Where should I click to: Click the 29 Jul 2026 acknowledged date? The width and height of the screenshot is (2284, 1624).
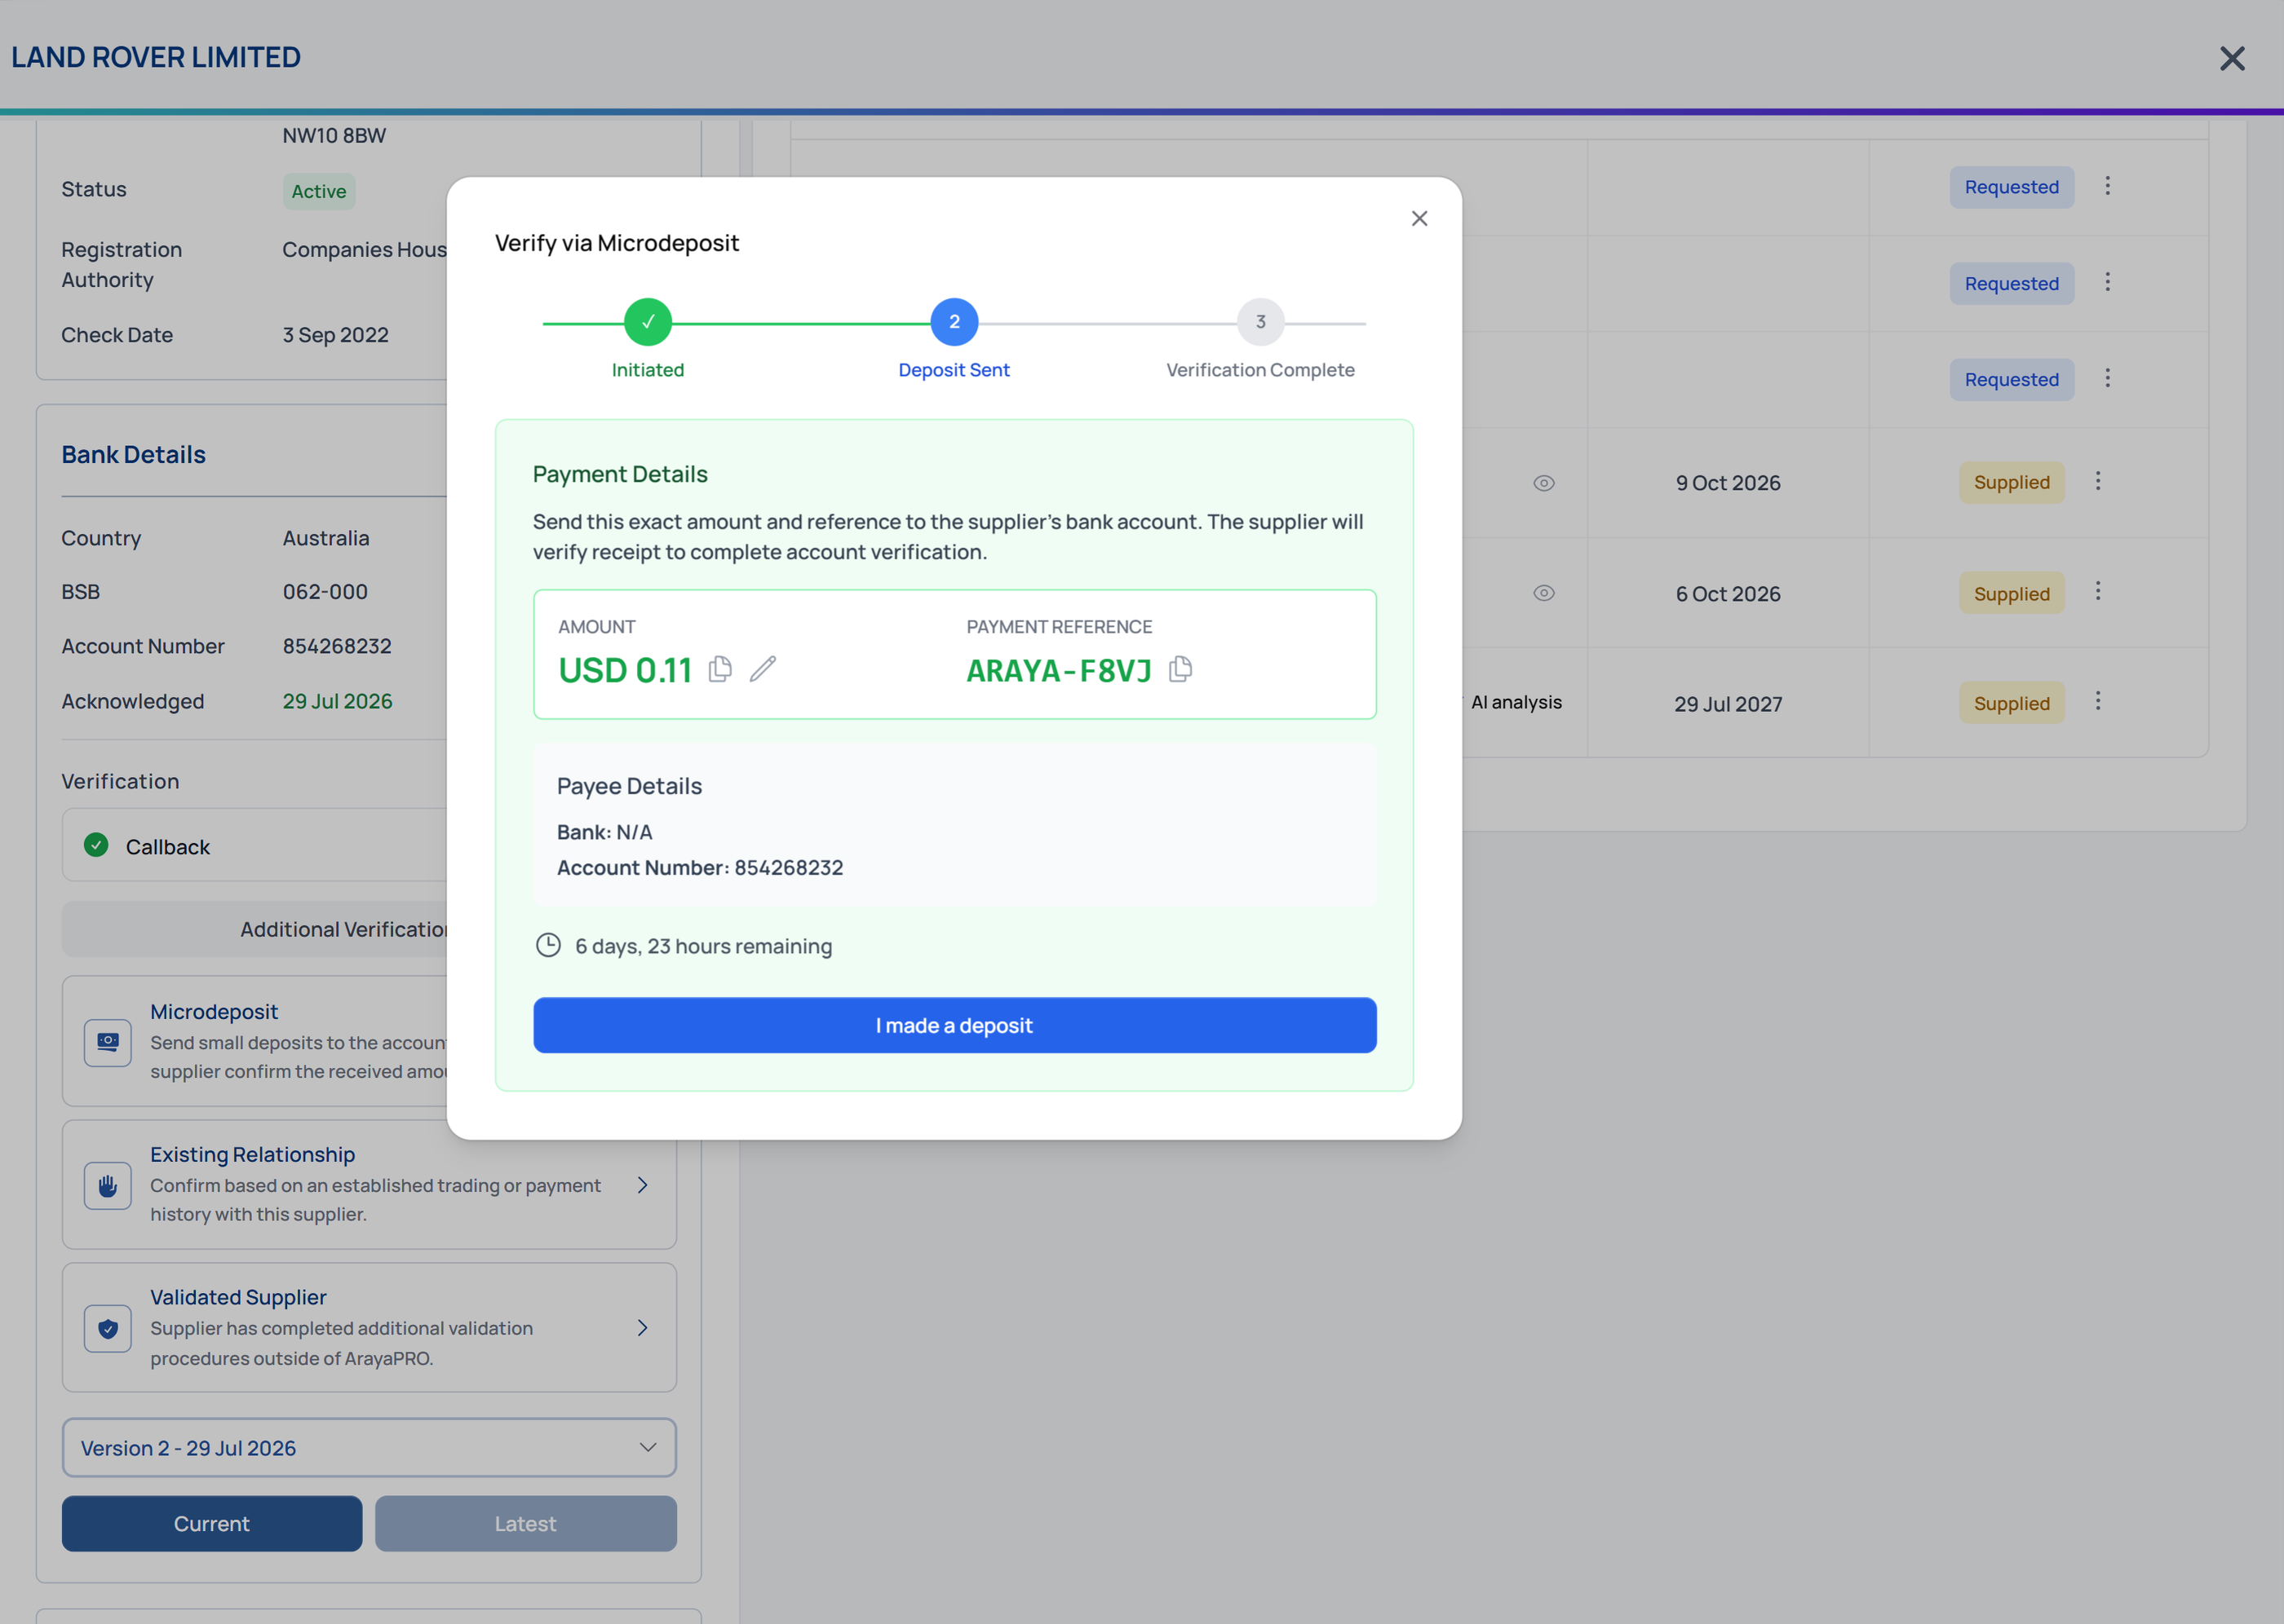click(x=337, y=701)
